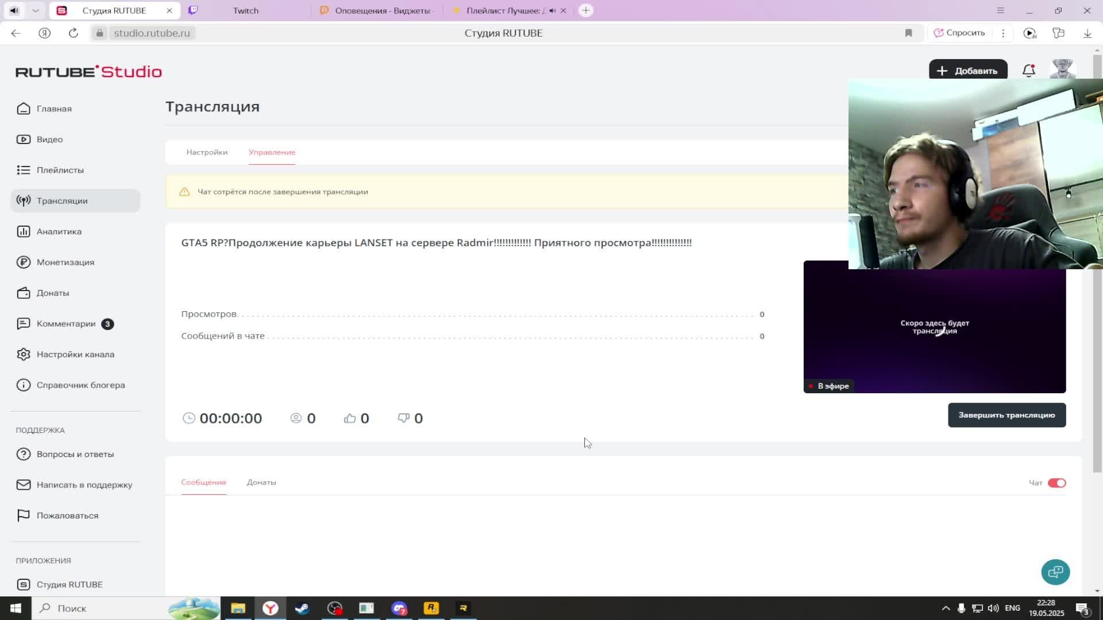This screenshot has height=620, width=1103.
Task: Show hidden system tray icons
Action: coord(946,608)
